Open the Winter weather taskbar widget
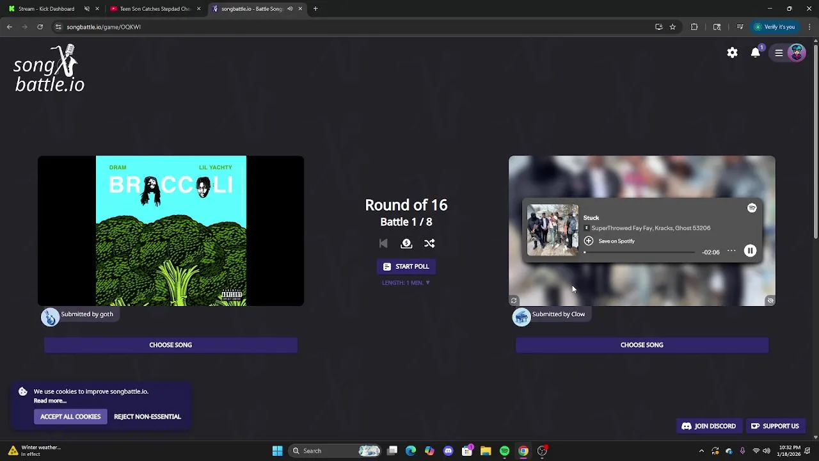 35,451
